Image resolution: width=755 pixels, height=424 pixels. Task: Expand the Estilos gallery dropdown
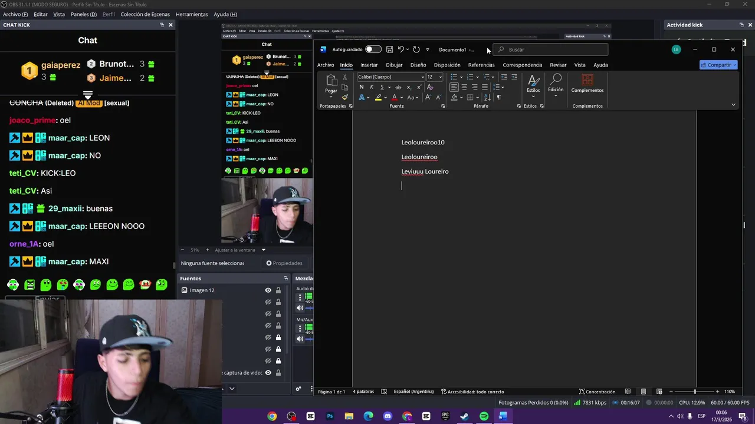[x=533, y=97]
